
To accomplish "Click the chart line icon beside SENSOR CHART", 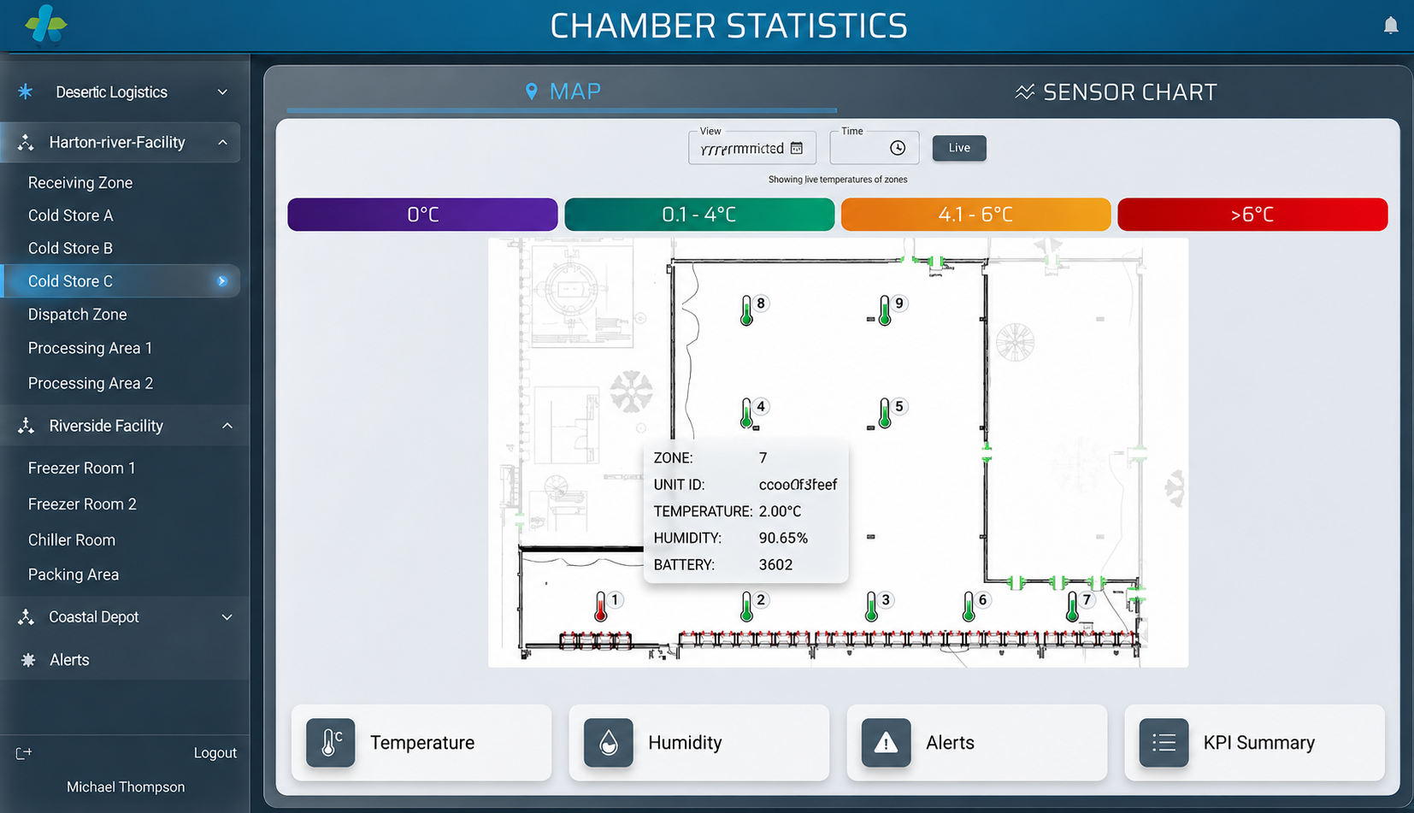I will tap(1024, 91).
